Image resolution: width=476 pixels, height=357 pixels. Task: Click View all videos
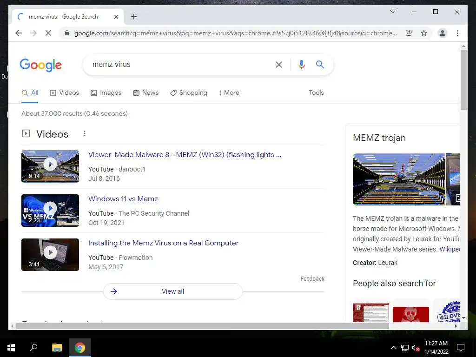coord(173,291)
